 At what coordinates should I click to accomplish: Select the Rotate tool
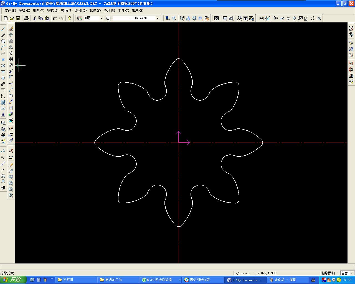[11, 53]
